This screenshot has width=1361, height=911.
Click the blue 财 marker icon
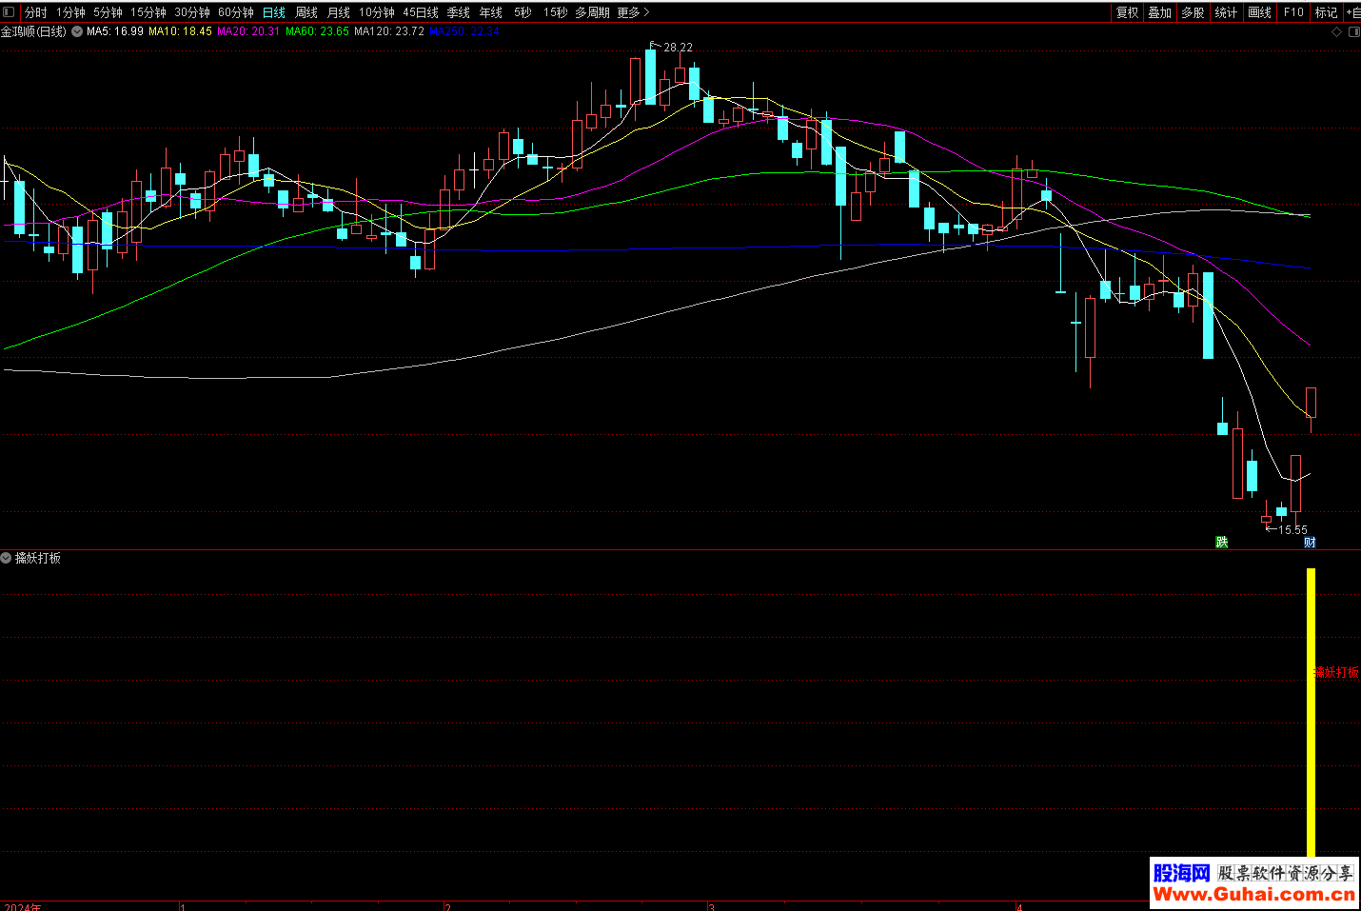pyautogui.click(x=1310, y=542)
